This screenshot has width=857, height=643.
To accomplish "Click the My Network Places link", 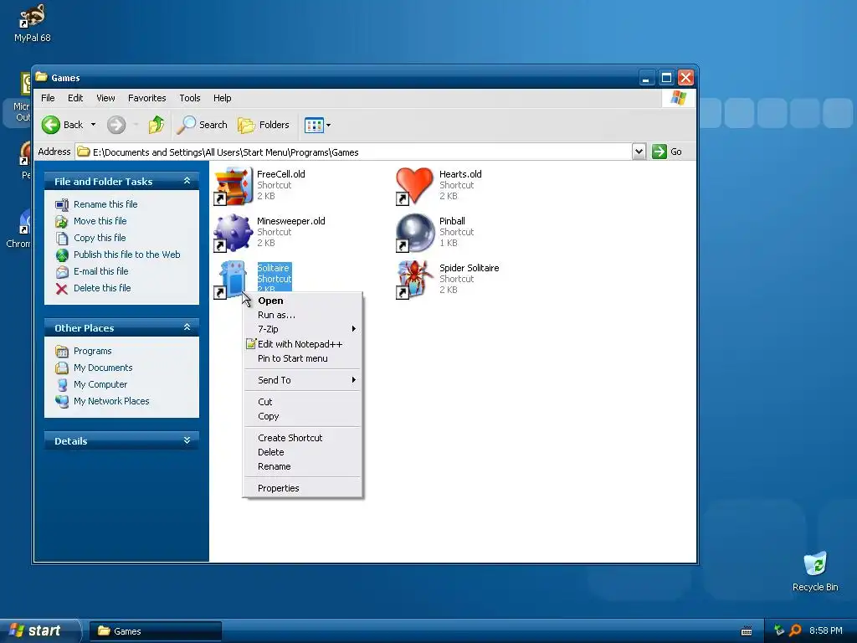I will [x=111, y=401].
